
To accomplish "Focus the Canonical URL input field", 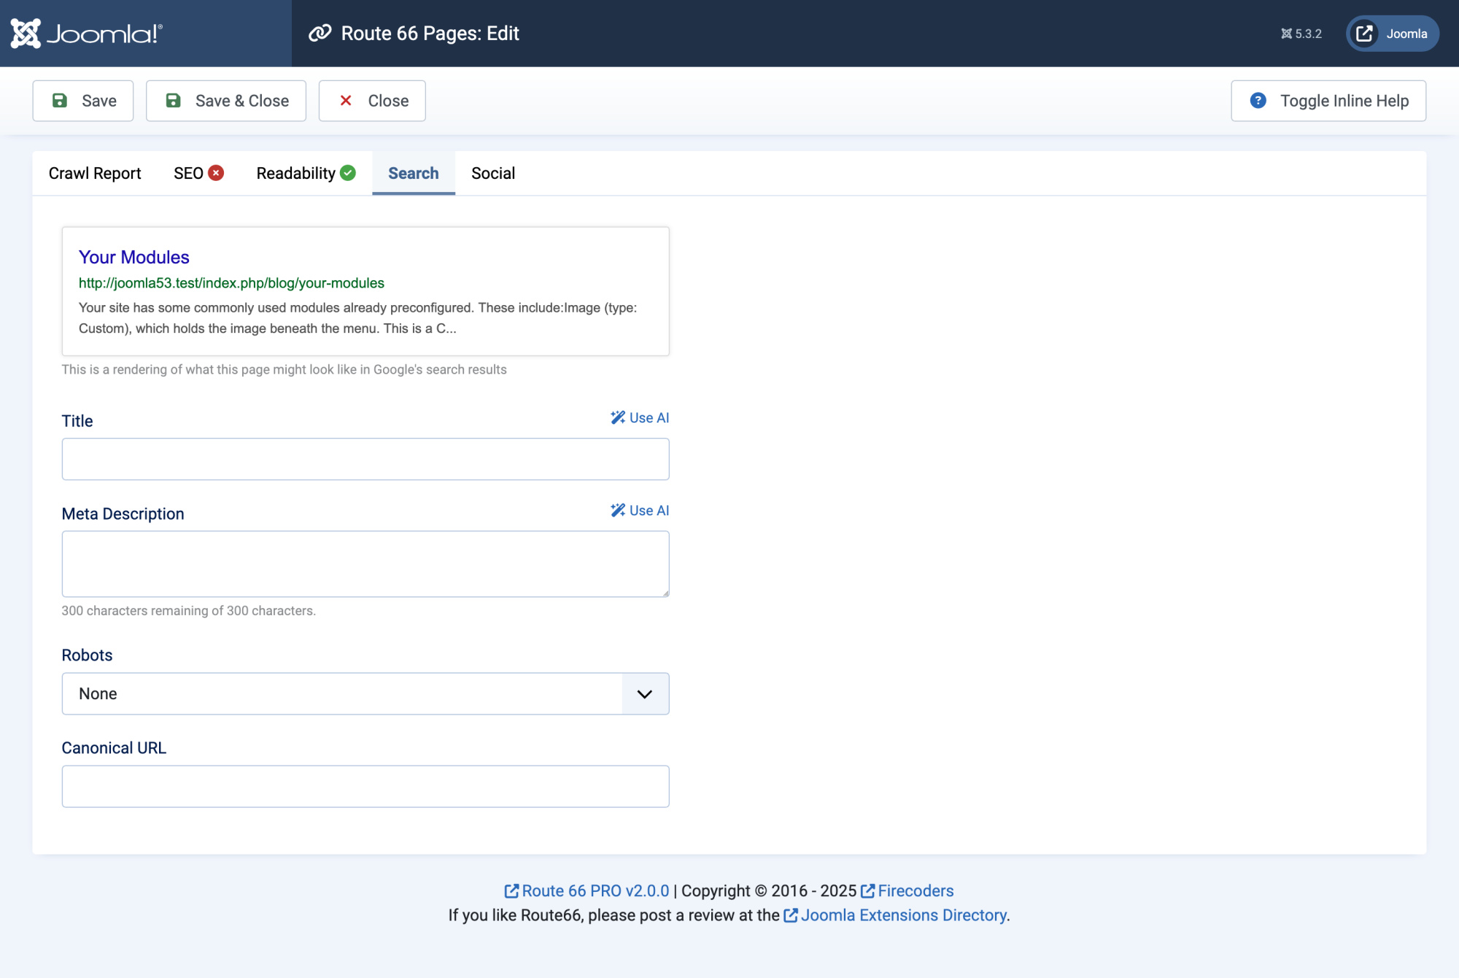I will 365,787.
